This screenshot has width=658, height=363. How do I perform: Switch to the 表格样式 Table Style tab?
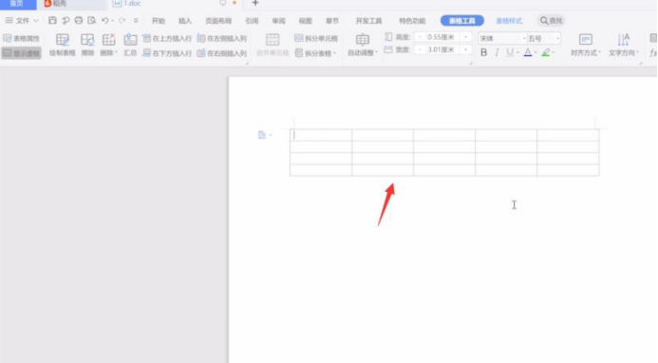[509, 21]
